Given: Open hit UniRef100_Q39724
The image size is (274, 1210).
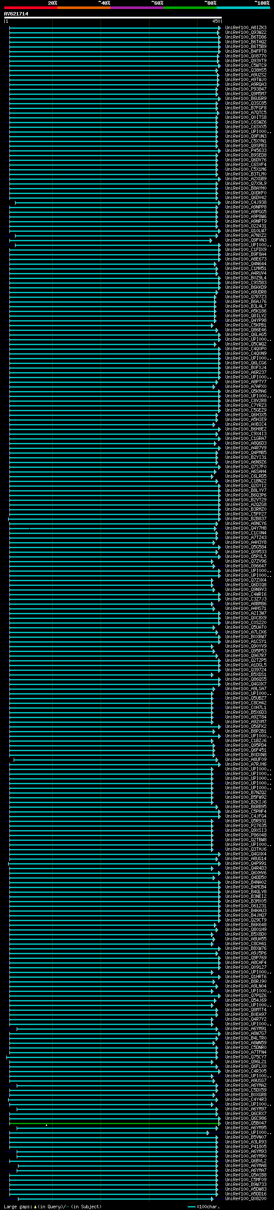Looking at the screenshot, I should pos(245,670).
